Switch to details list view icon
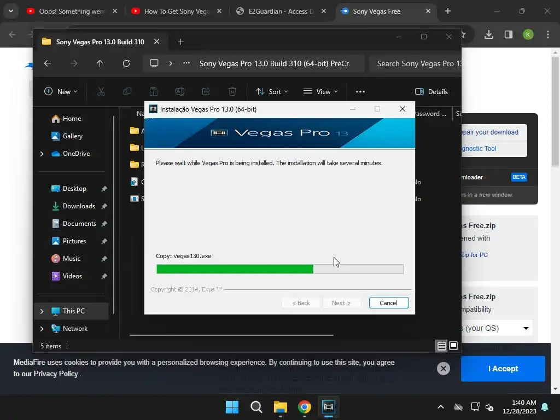Viewport: 560px width, 420px height. pyautogui.click(x=442, y=346)
